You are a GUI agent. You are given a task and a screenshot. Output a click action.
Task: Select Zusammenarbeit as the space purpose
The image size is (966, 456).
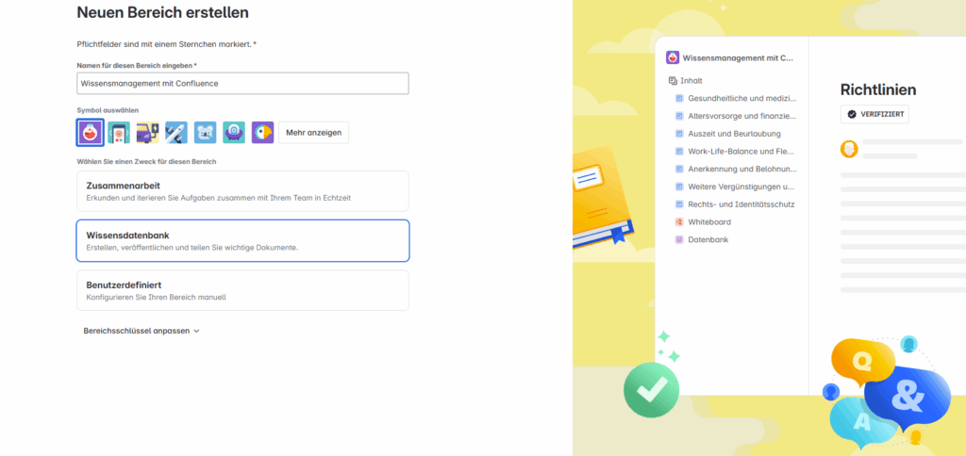tap(242, 191)
